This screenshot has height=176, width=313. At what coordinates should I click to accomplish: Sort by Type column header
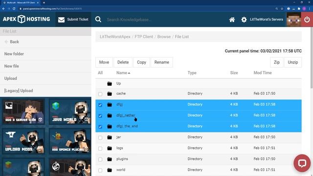192,73
